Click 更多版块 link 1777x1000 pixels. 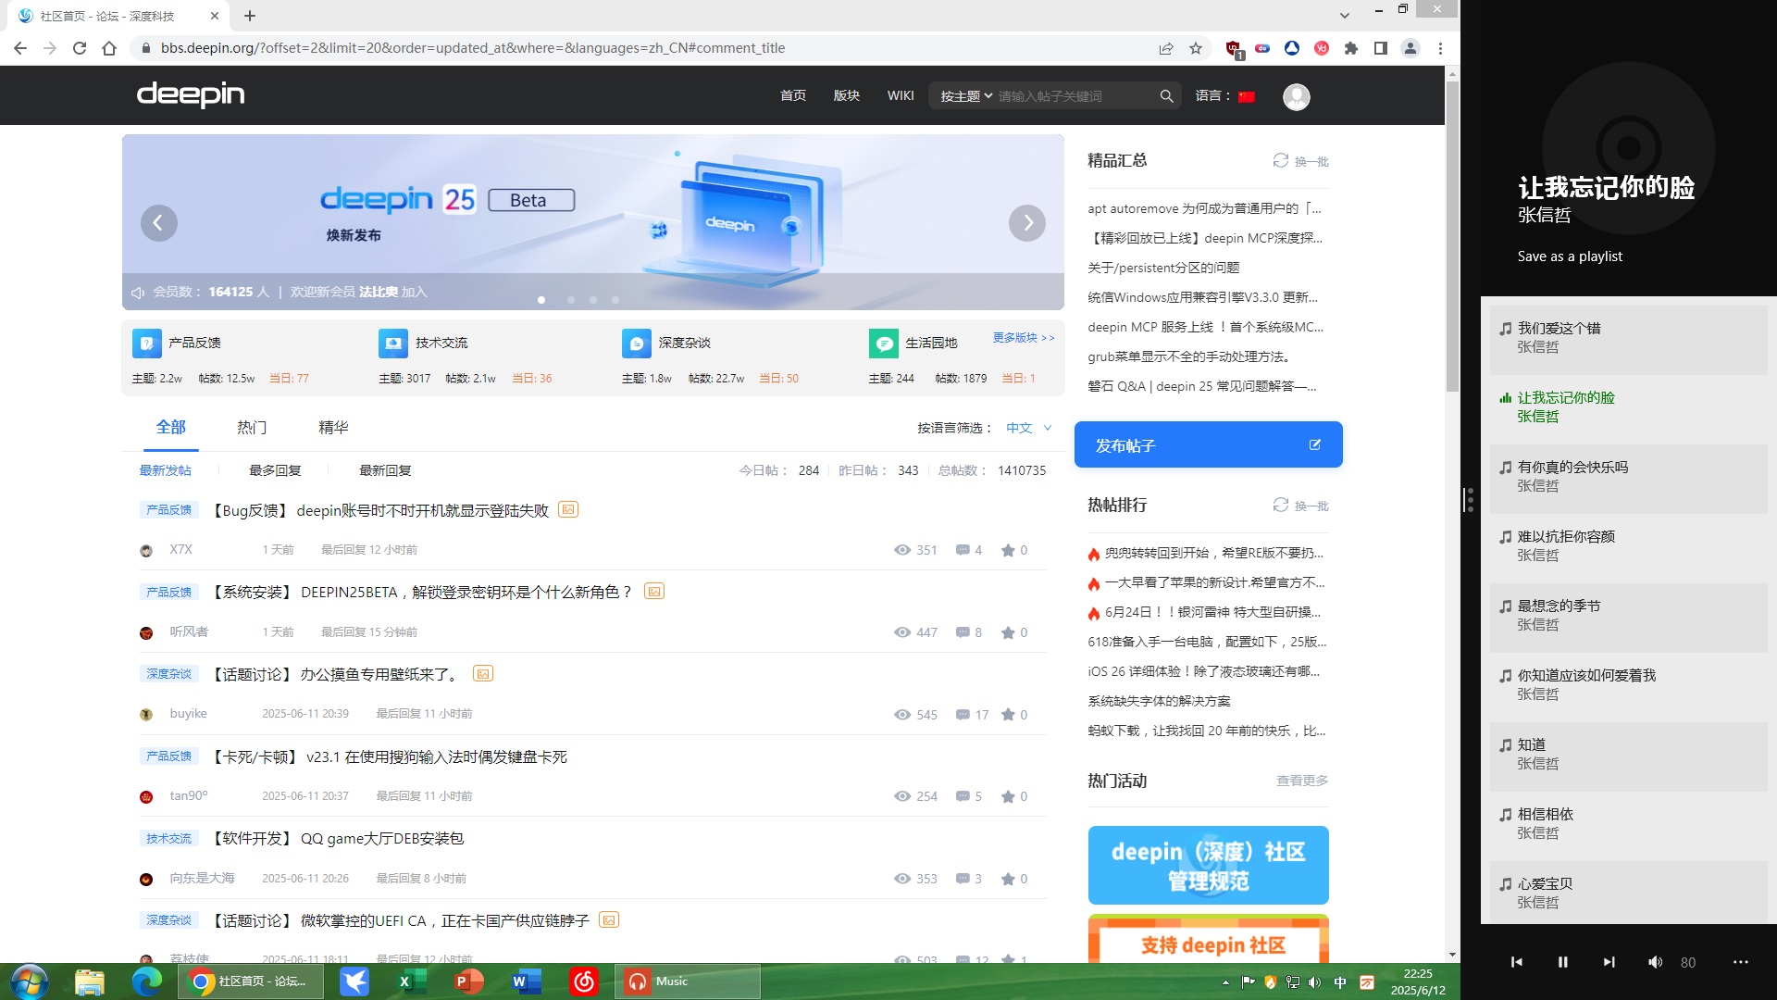click(x=1023, y=338)
